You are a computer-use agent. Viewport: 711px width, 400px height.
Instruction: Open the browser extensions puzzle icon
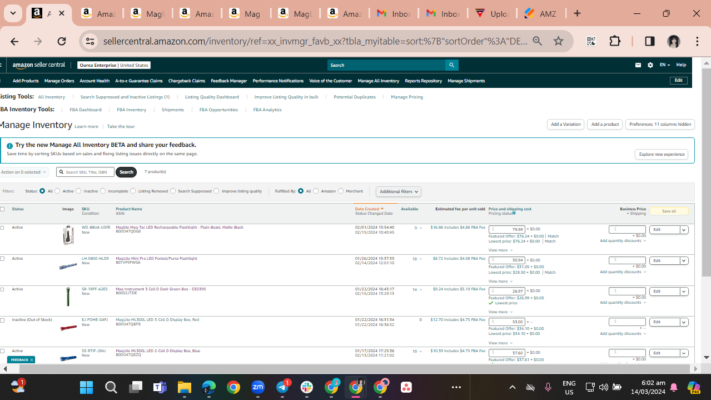coord(615,41)
